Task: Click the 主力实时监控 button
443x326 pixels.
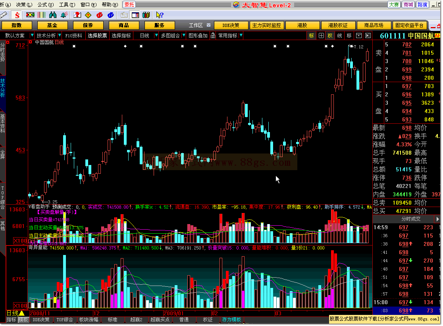Action: [x=266, y=25]
